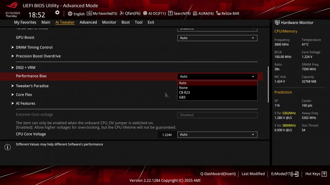The image size is (330, 185).
Task: Open the GPU Boost dropdown
Action: [217, 38]
